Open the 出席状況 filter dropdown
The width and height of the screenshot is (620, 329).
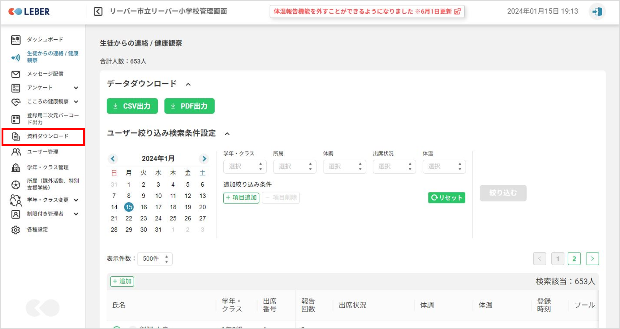coord(394,167)
